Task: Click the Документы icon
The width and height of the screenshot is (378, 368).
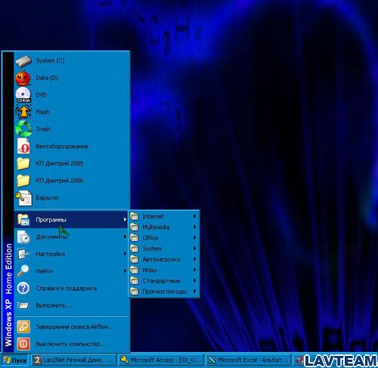Action: pos(23,237)
